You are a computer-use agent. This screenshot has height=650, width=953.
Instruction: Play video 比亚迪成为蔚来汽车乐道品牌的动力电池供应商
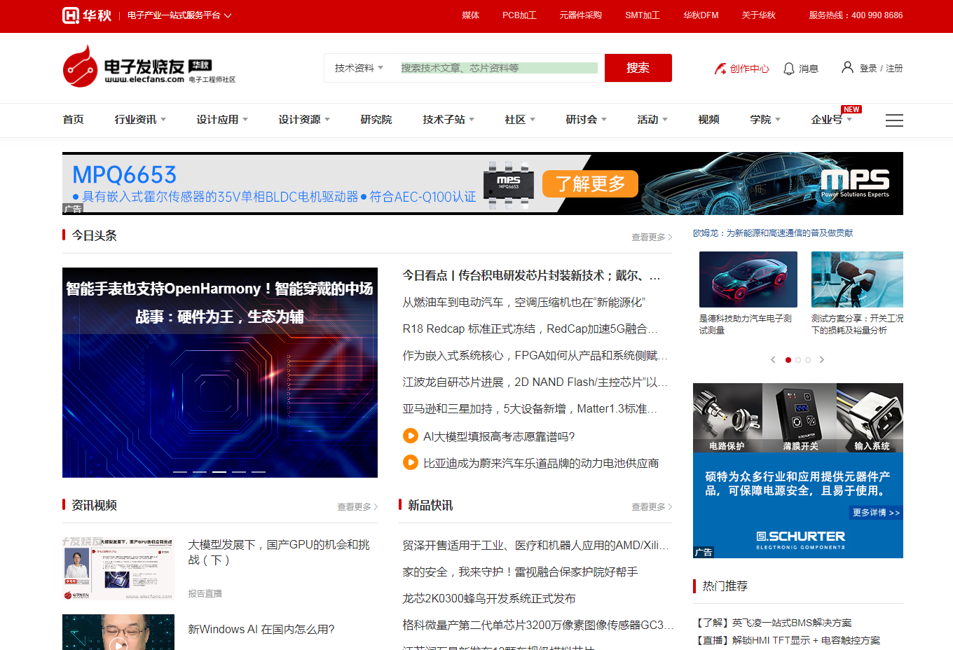[x=411, y=462]
